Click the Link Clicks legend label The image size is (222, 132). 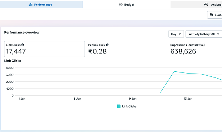(x=129, y=106)
